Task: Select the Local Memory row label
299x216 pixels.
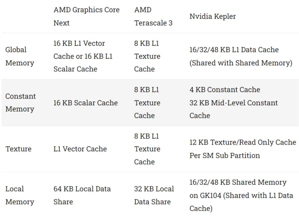Action: point(20,195)
